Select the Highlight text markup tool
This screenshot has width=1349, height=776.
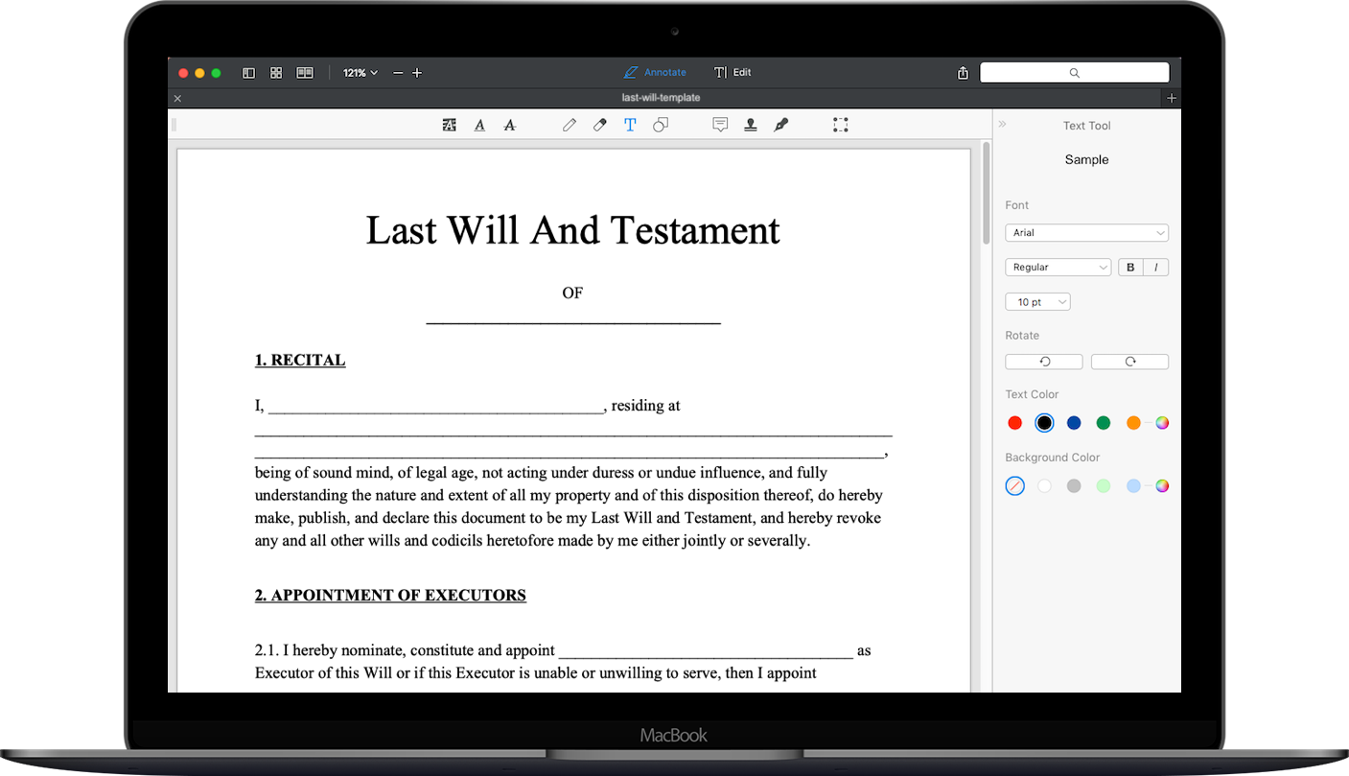pos(449,125)
